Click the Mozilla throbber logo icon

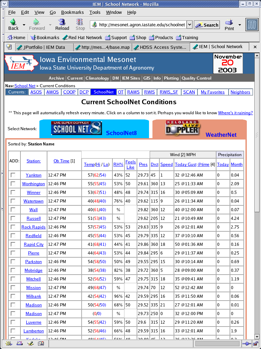pos(252,25)
